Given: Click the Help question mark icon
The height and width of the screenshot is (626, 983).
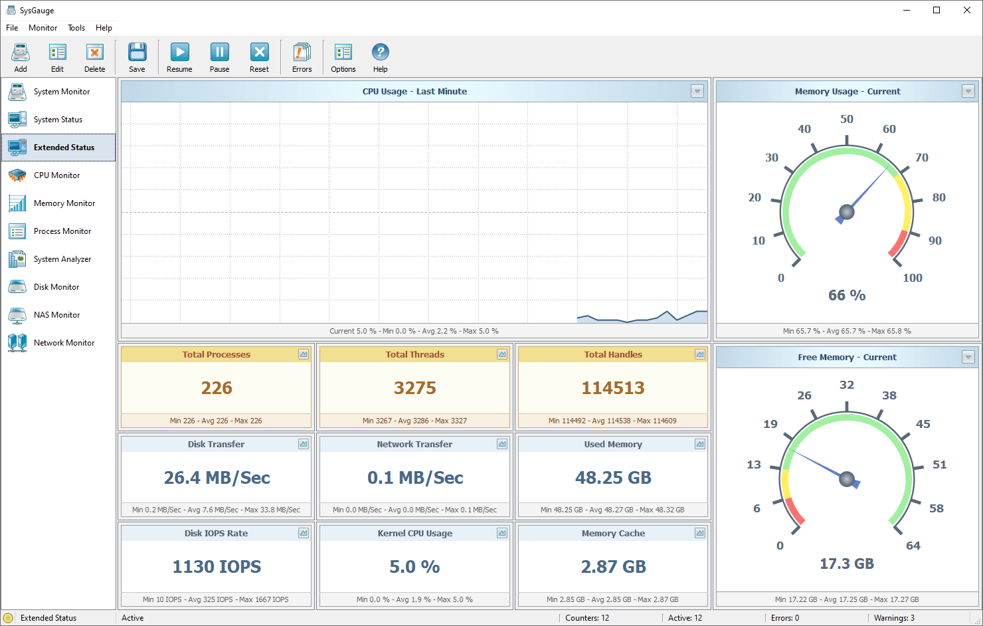Looking at the screenshot, I should 380,52.
